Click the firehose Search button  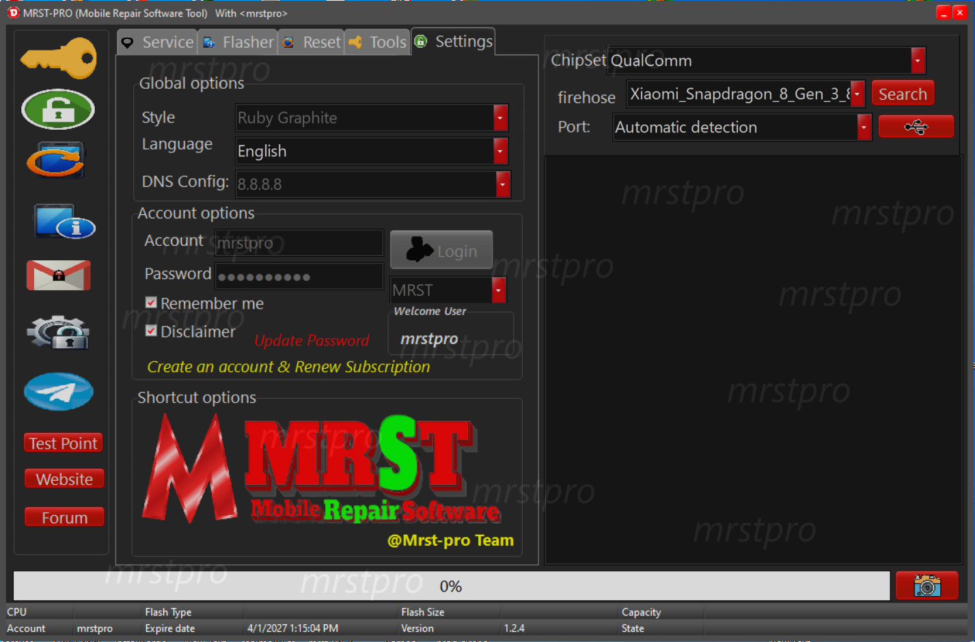pyautogui.click(x=903, y=94)
